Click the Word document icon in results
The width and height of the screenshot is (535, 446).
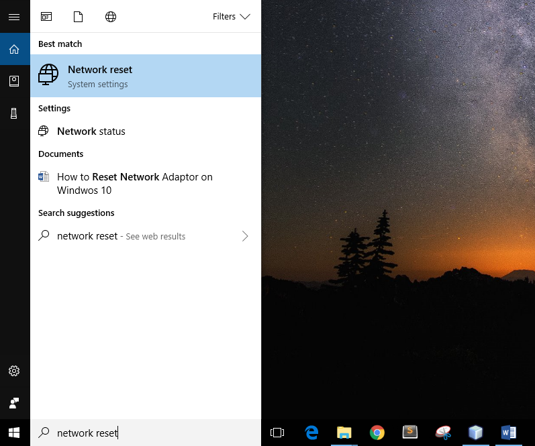44,176
